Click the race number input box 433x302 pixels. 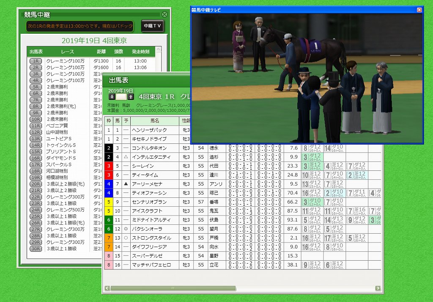pyautogui.click(x=121, y=97)
